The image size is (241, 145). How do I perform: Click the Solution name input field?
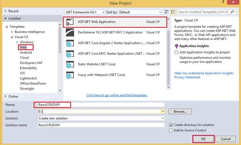(101, 125)
